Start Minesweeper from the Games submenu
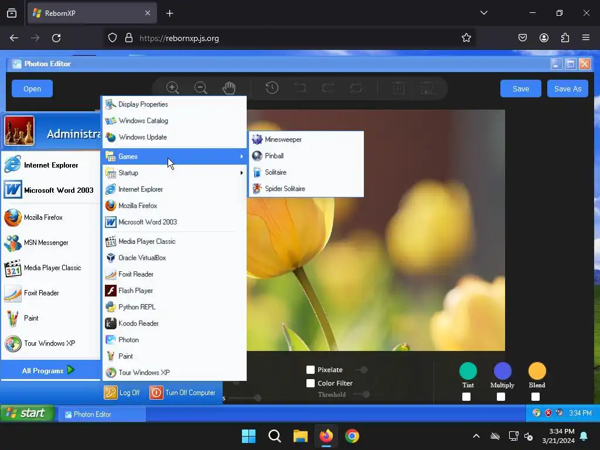 coord(306,139)
